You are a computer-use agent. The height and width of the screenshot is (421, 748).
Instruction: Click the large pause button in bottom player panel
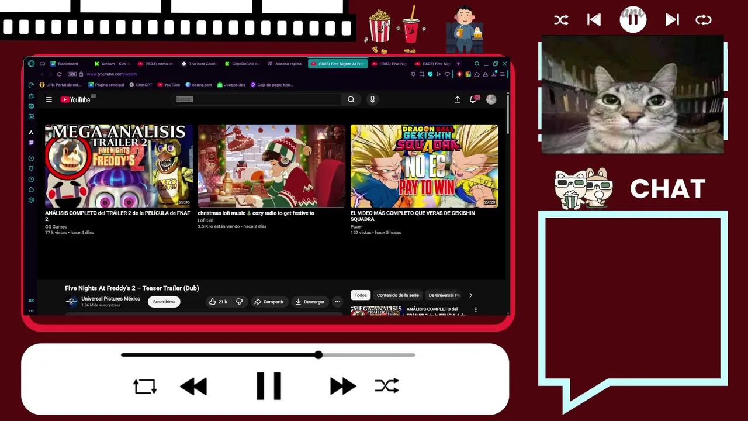(269, 386)
